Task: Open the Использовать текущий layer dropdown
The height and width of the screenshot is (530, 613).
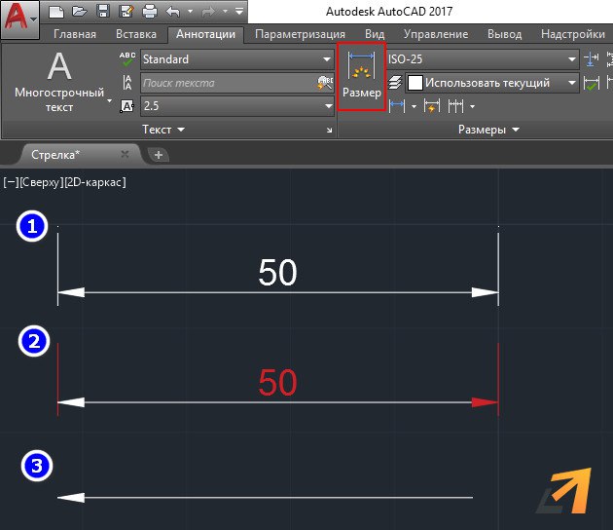Action: [x=491, y=83]
